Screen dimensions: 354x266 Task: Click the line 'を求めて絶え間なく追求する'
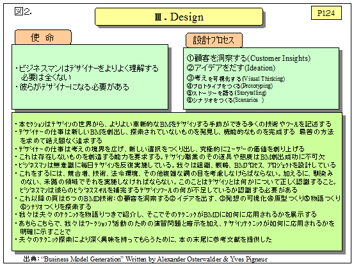[x=61, y=140]
